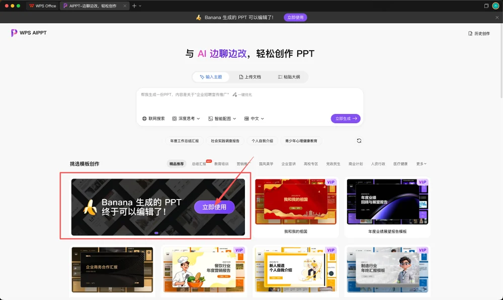Screen dimensions: 503x300
Task: Click 年度业绩展望报告模板 title text
Action: coord(387,232)
